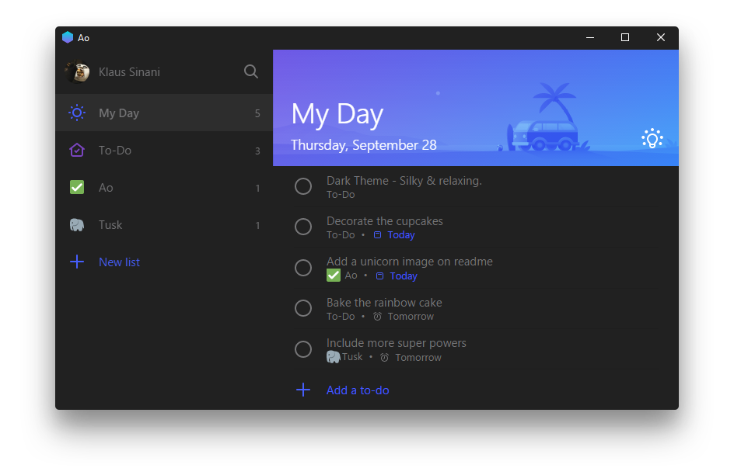Viewport: 734px width, 475px height.
Task: Click calendar icon on Decorate the cupcakes
Action: [377, 235]
